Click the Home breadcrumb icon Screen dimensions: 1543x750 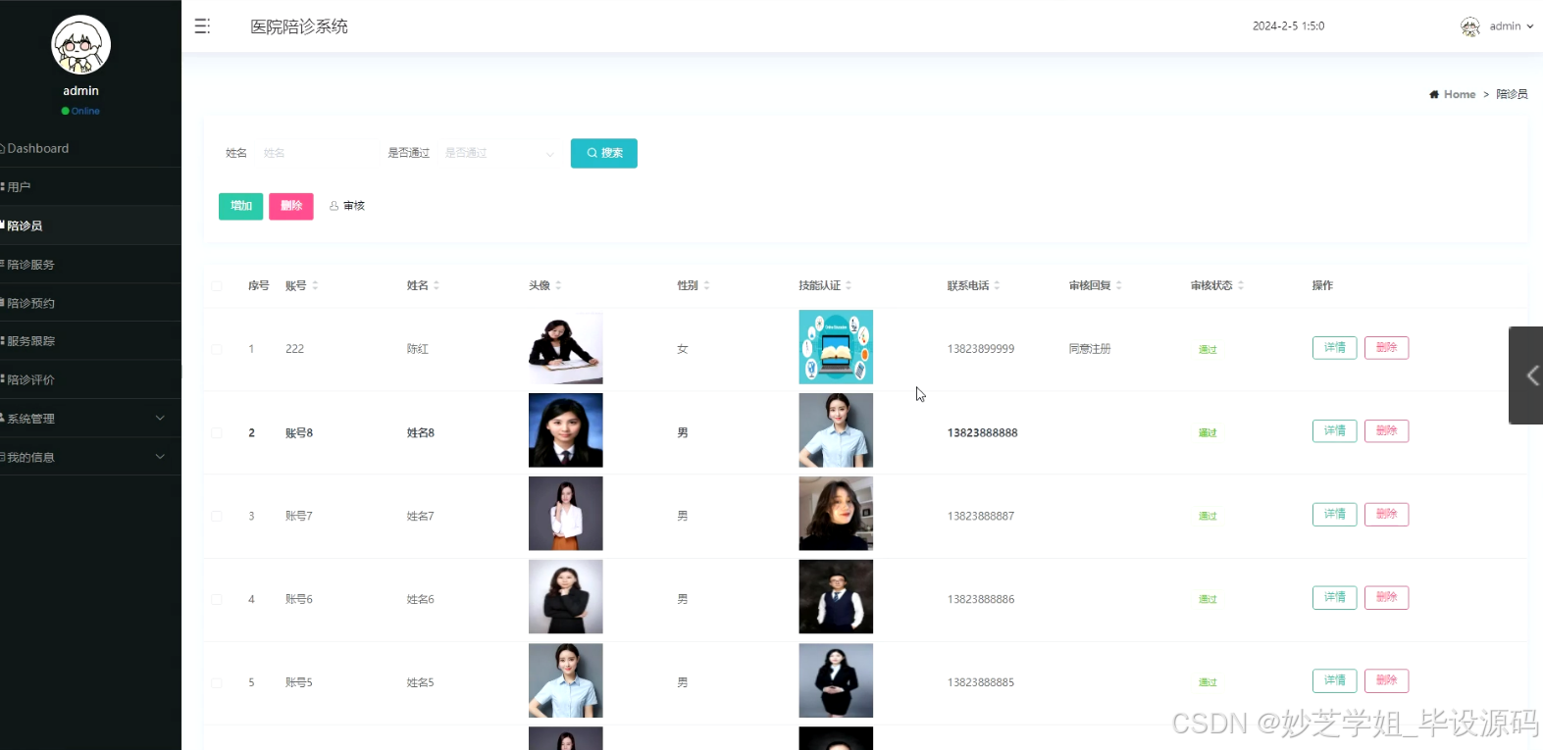click(x=1434, y=94)
